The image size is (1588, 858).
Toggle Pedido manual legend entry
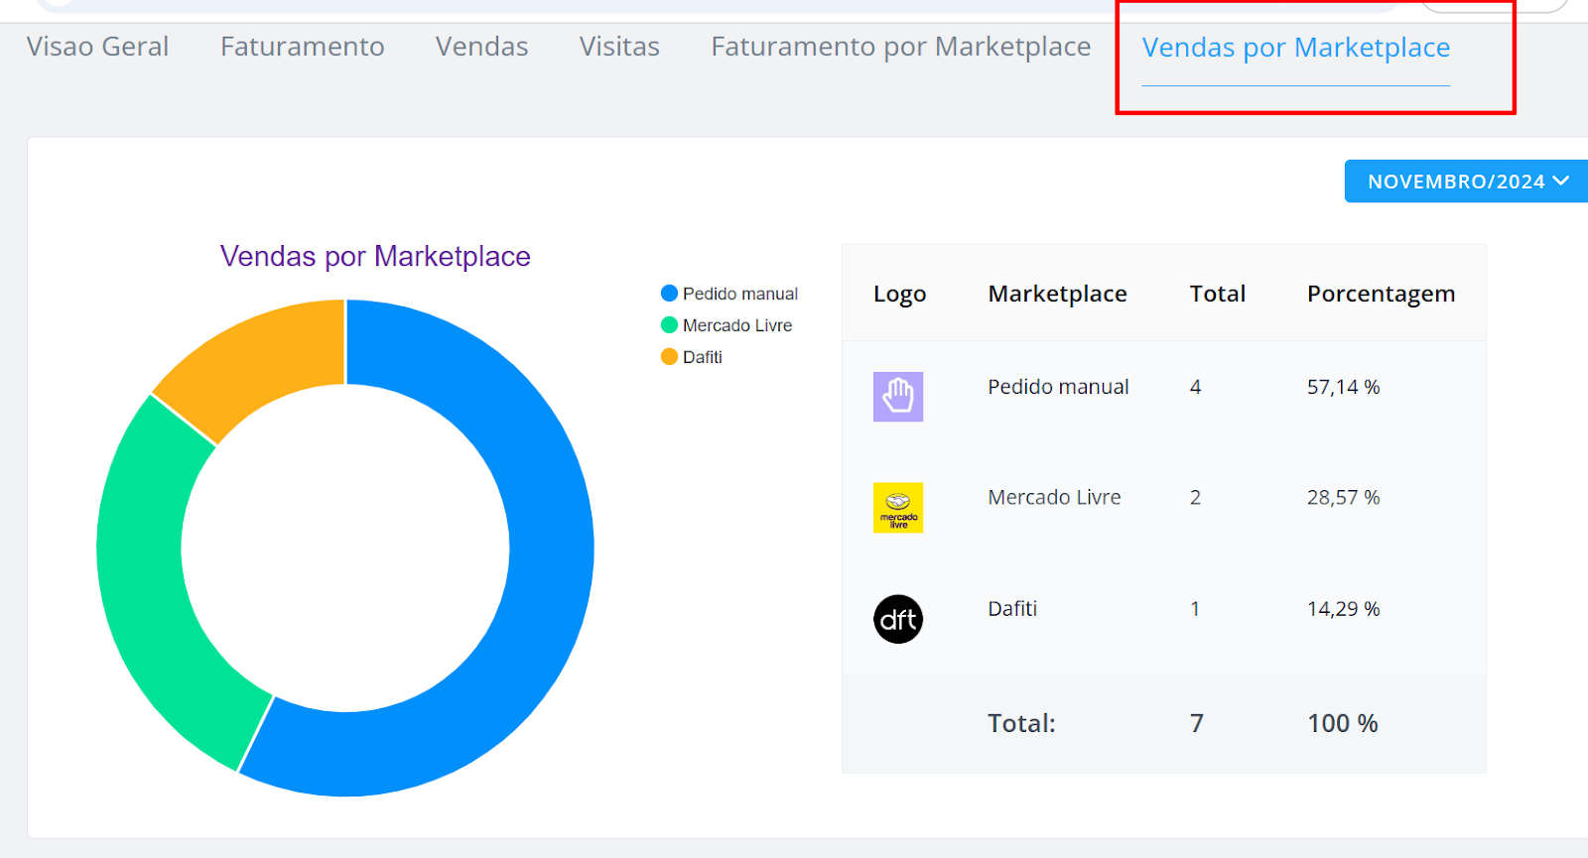729,294
